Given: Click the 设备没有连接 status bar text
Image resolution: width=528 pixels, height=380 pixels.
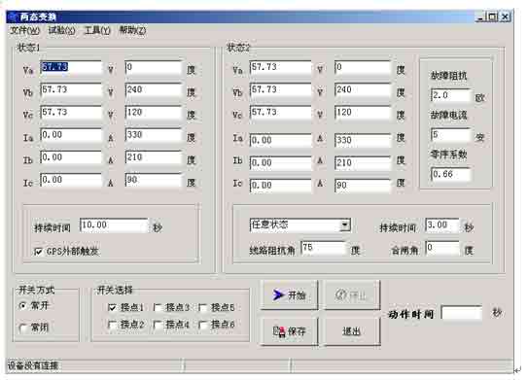Looking at the screenshot, I should coord(33,365).
